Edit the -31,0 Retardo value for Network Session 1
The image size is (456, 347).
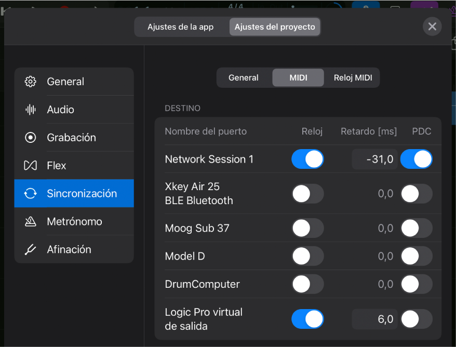coord(374,159)
